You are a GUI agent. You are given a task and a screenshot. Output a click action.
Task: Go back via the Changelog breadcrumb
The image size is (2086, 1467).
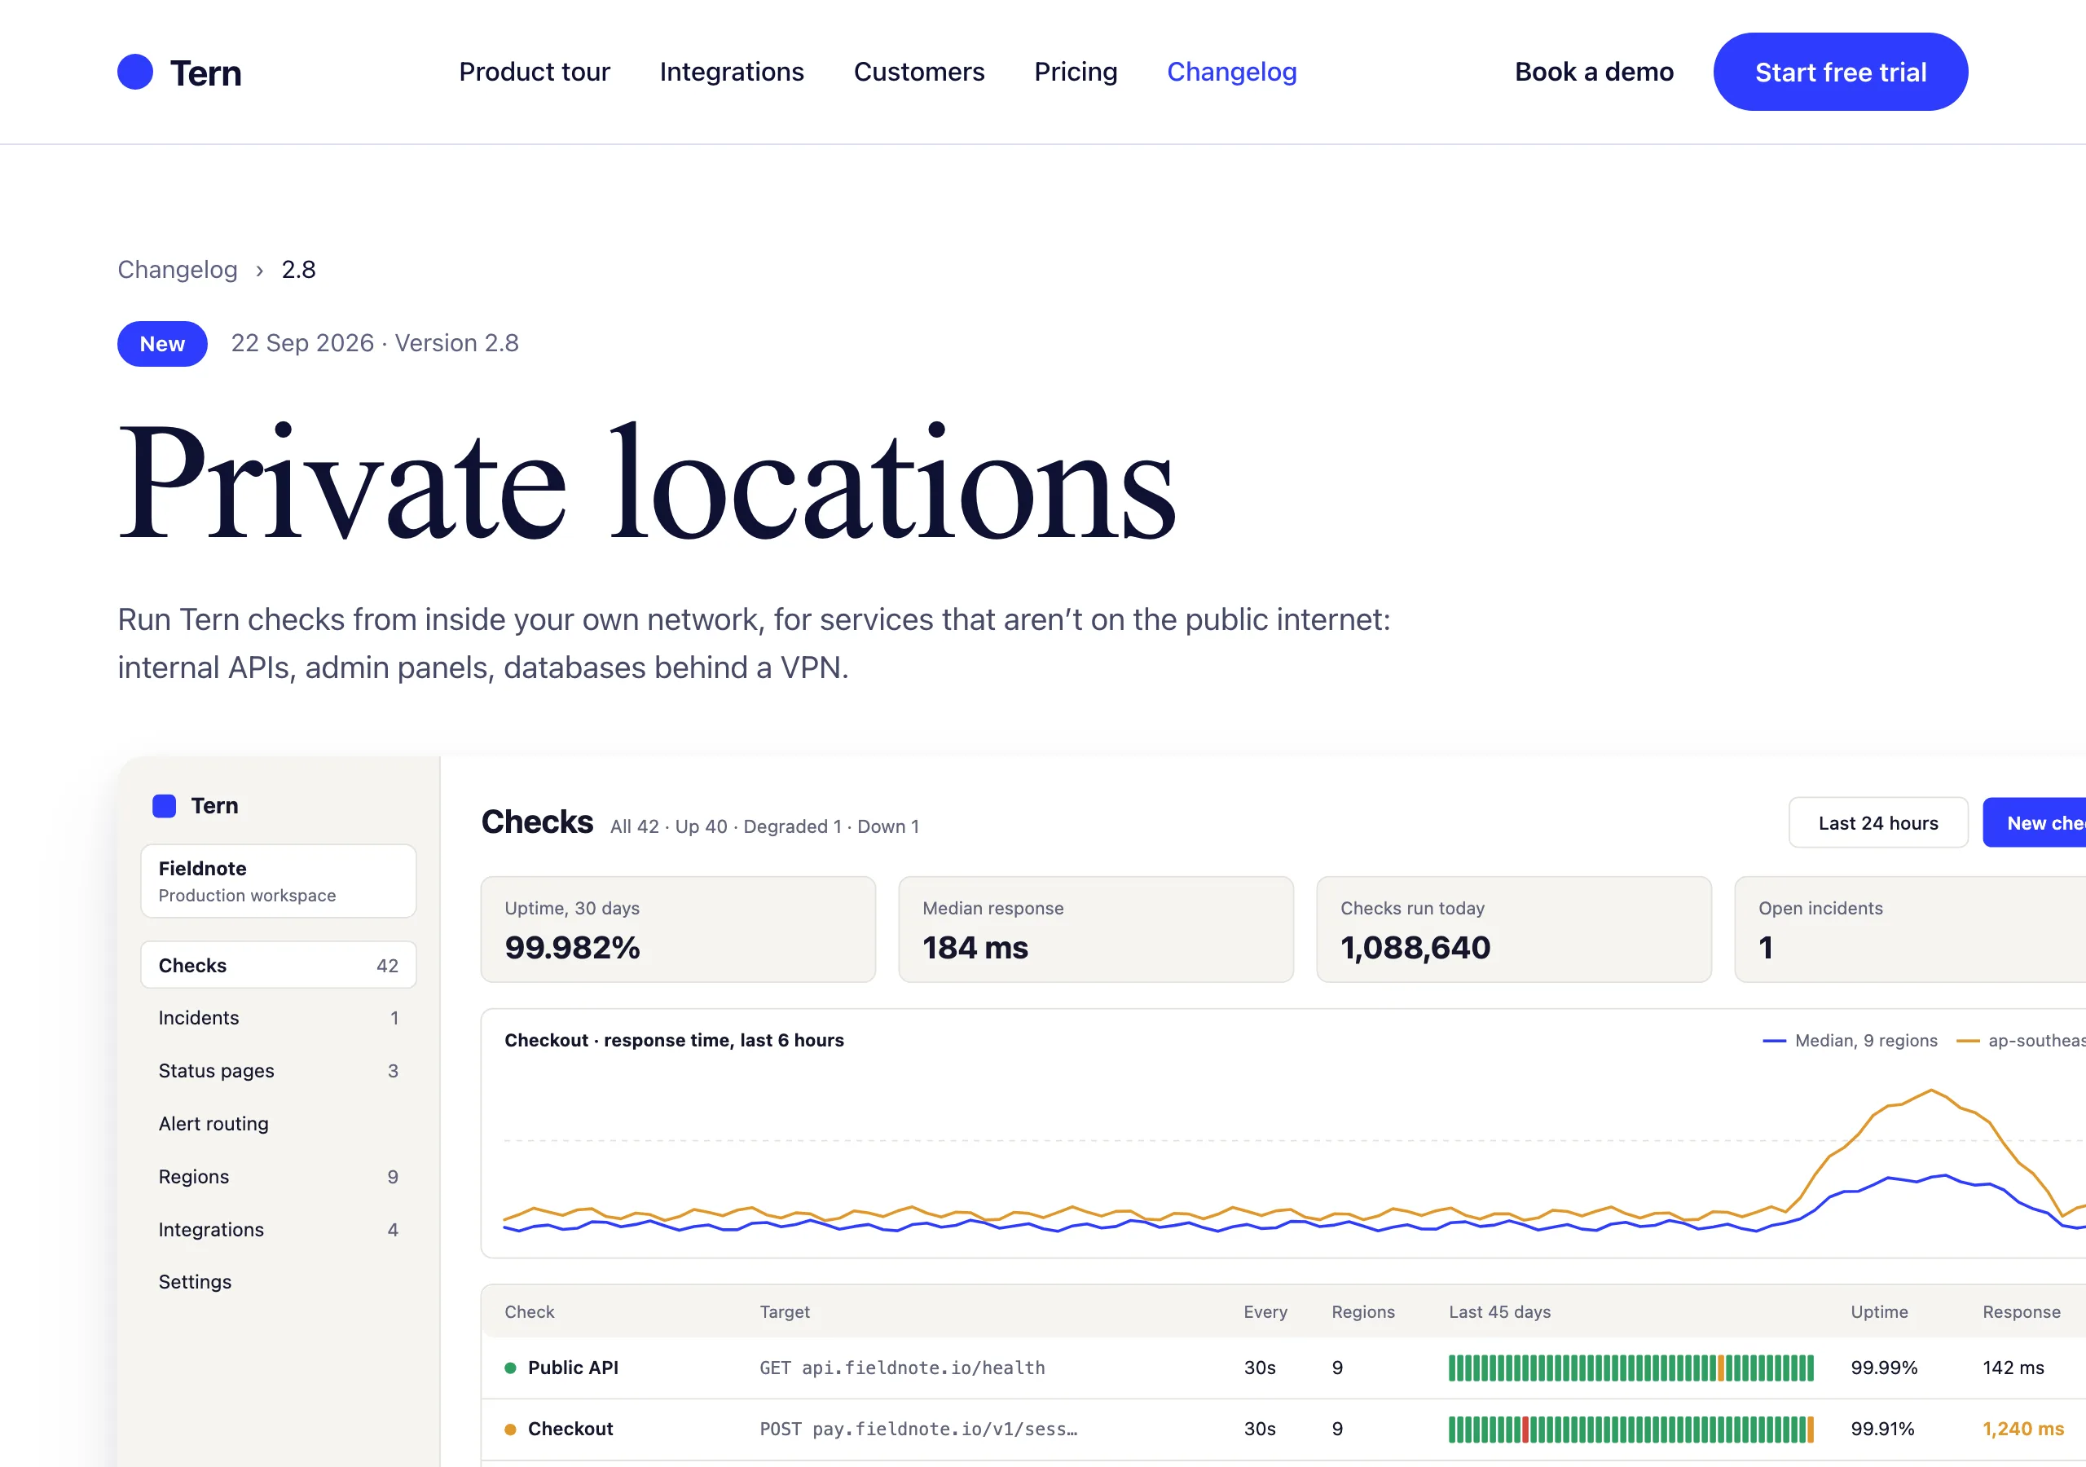click(177, 270)
